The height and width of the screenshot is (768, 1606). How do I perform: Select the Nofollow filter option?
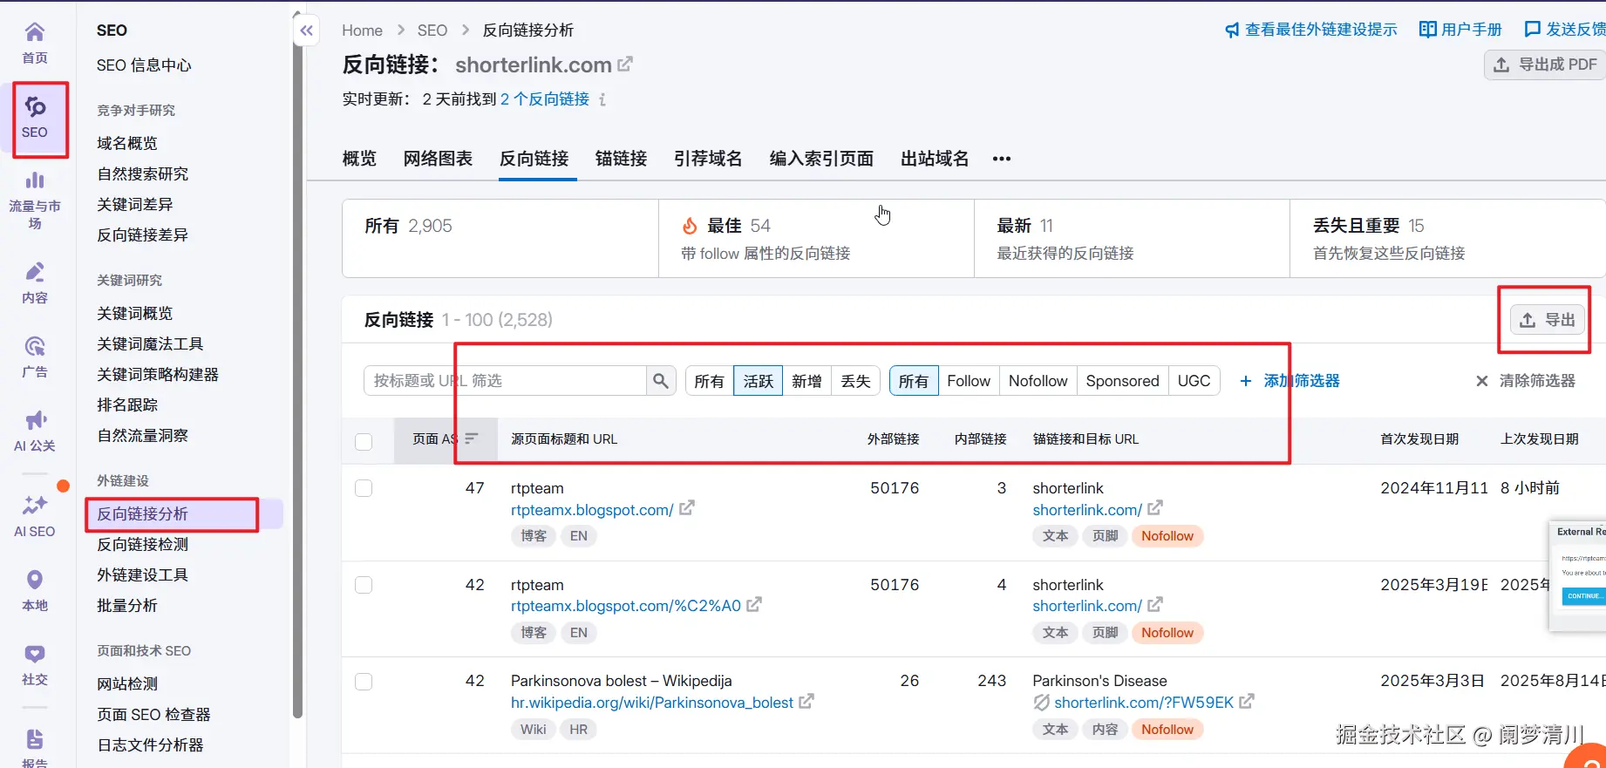1038,381
